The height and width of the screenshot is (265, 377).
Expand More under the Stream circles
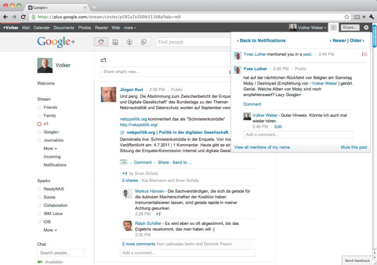point(50,149)
